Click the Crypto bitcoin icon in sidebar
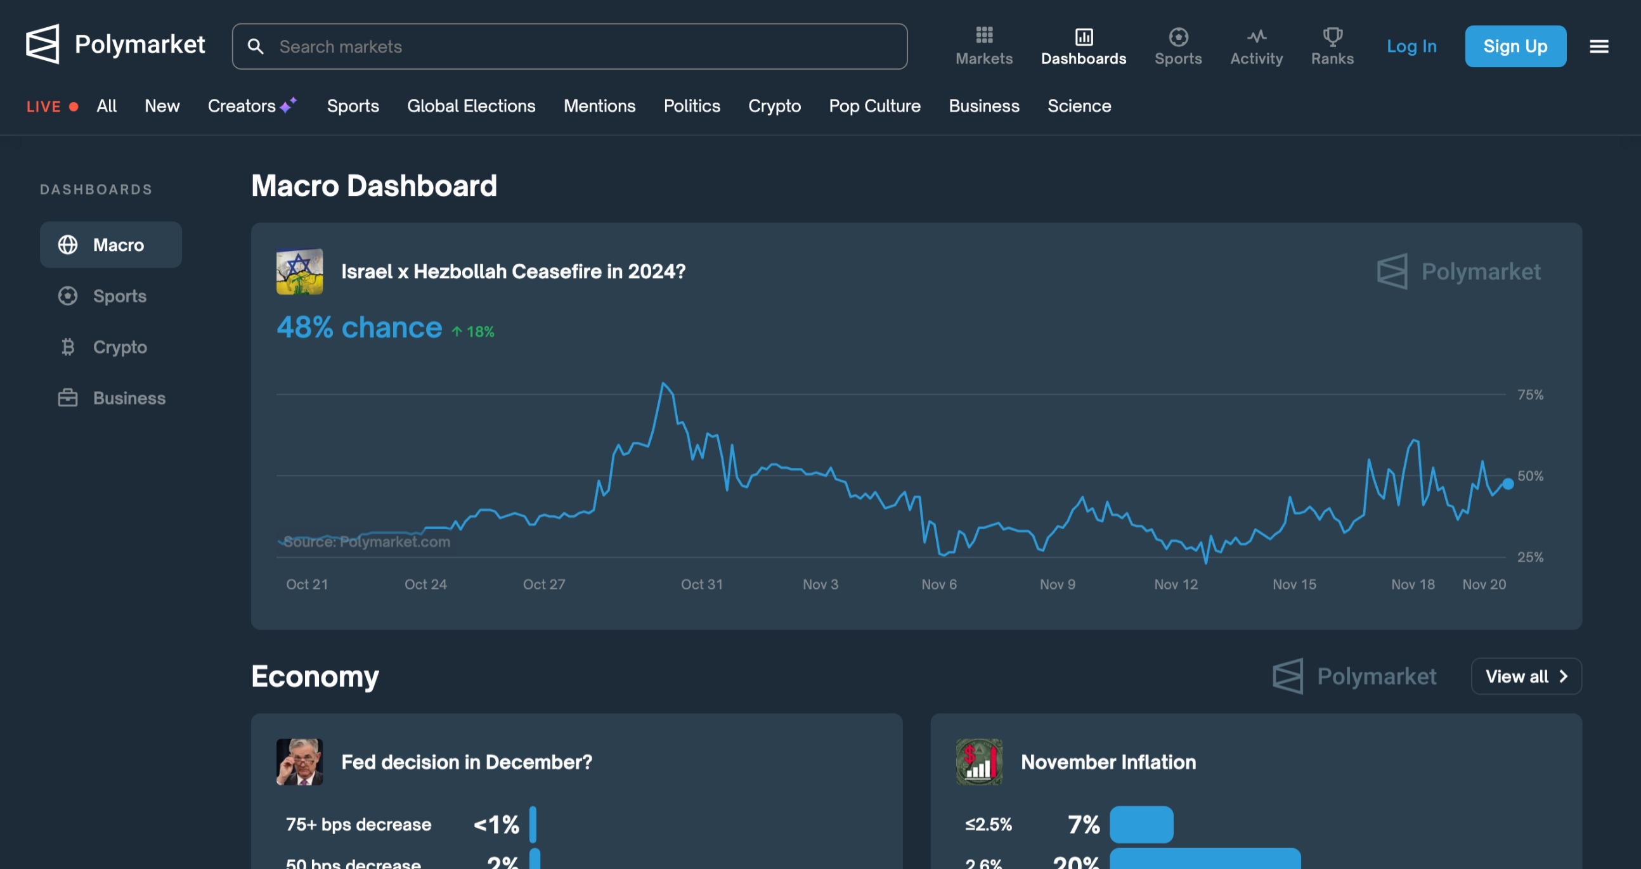 coord(67,346)
